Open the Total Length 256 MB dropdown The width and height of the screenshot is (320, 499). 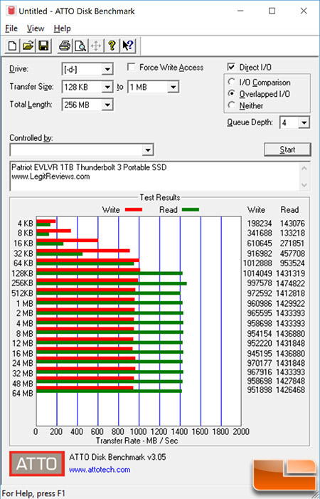tap(107, 105)
